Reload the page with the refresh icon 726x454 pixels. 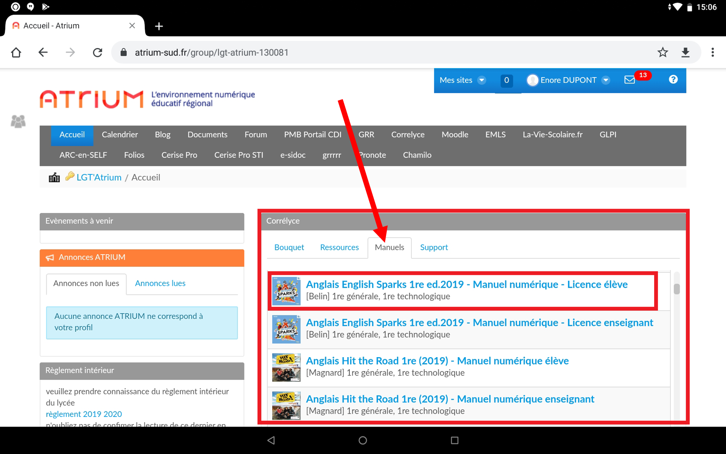[97, 52]
